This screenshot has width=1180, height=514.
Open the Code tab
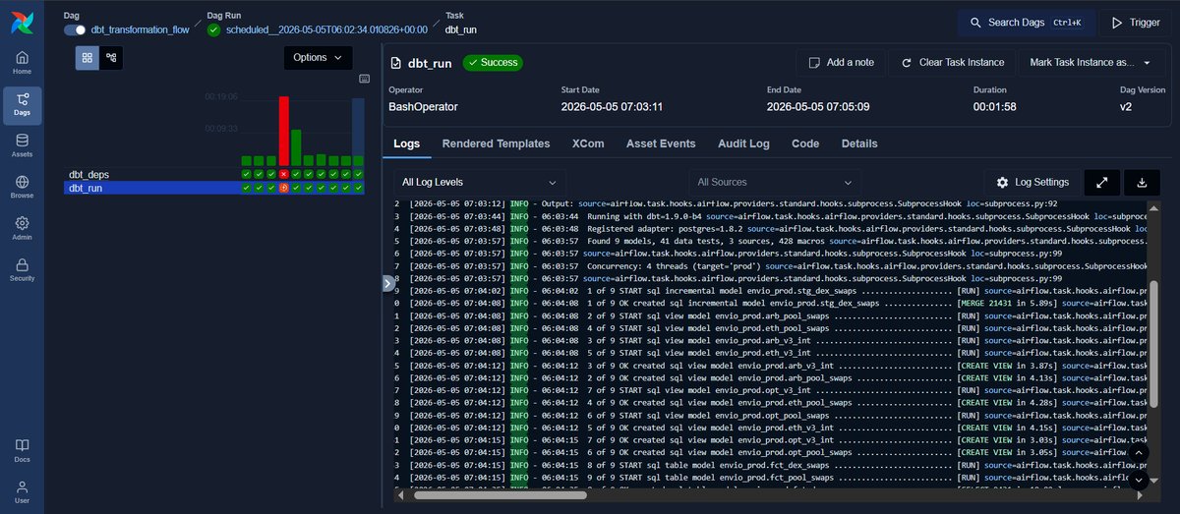(805, 143)
